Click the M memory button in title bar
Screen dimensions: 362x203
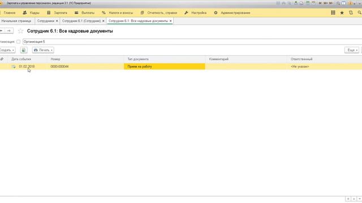click(x=320, y=3)
